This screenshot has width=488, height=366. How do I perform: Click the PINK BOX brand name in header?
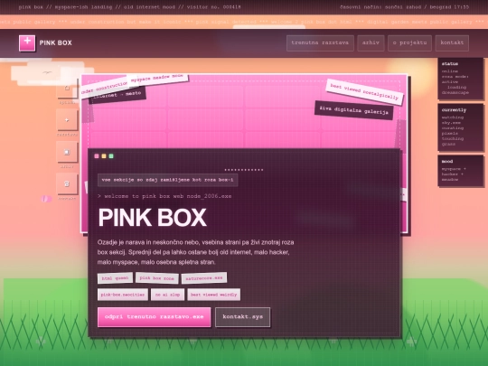tap(56, 43)
